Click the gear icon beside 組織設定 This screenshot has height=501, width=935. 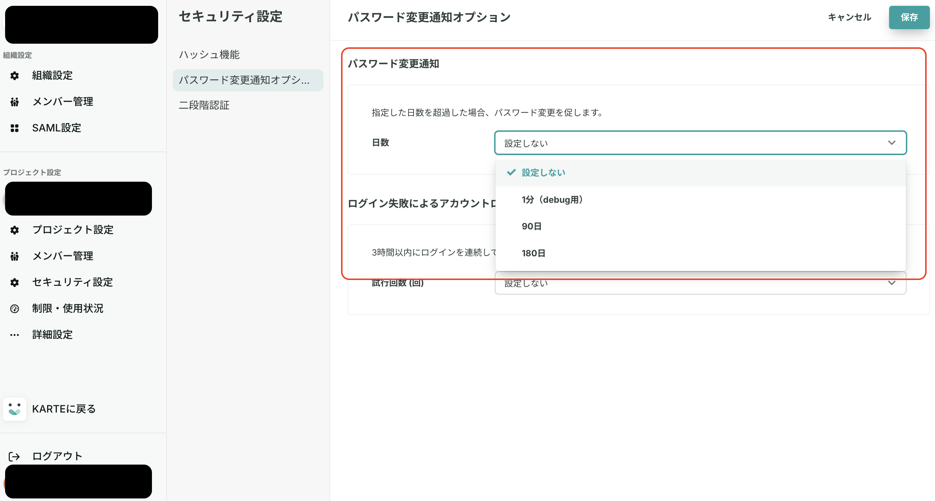(15, 76)
